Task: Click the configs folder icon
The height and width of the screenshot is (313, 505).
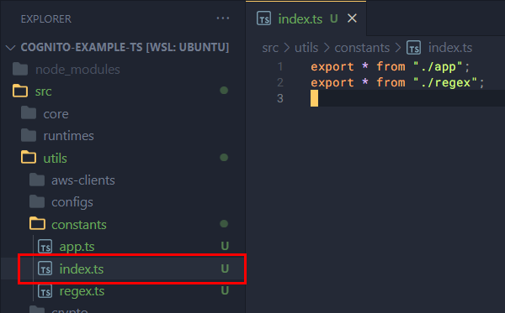Action: click(37, 201)
